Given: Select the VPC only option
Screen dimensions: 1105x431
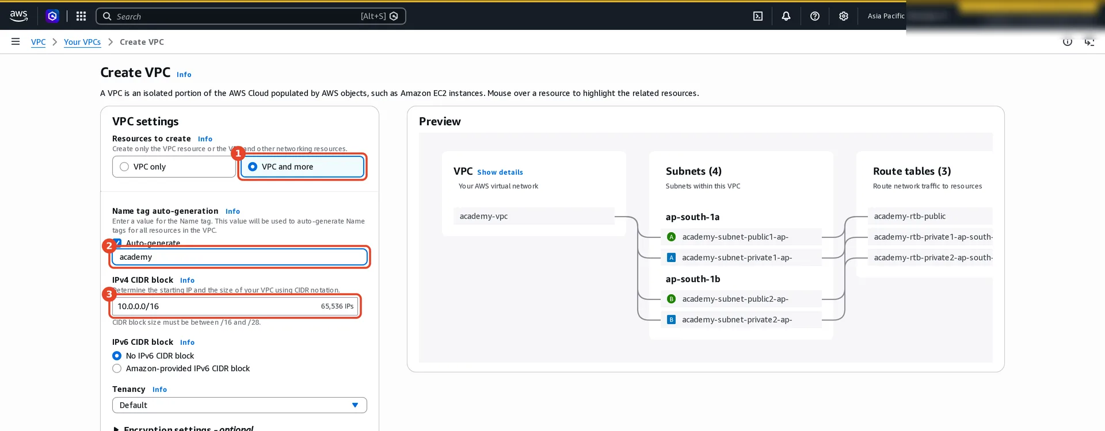Looking at the screenshot, I should [x=174, y=167].
